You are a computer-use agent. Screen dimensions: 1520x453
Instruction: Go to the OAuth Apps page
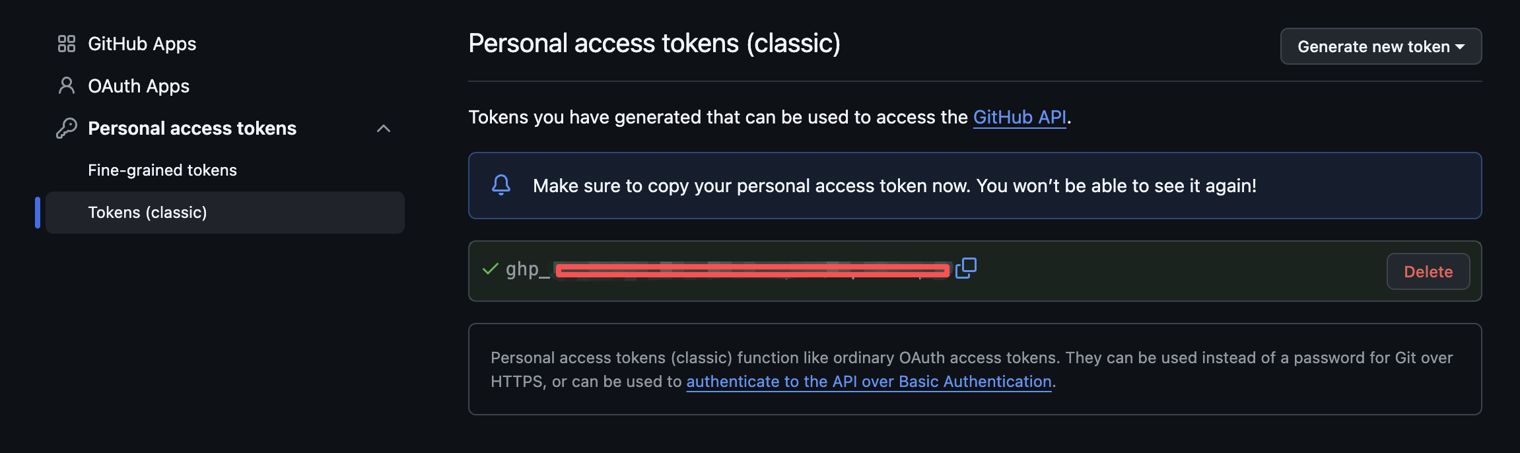[139, 86]
